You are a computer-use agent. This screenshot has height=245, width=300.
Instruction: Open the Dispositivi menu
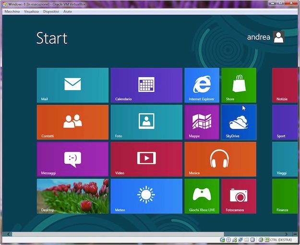tap(51, 12)
